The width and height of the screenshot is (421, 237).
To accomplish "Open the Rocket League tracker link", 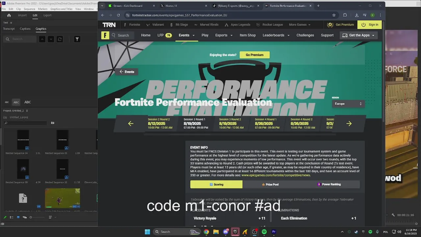I will [269, 25].
